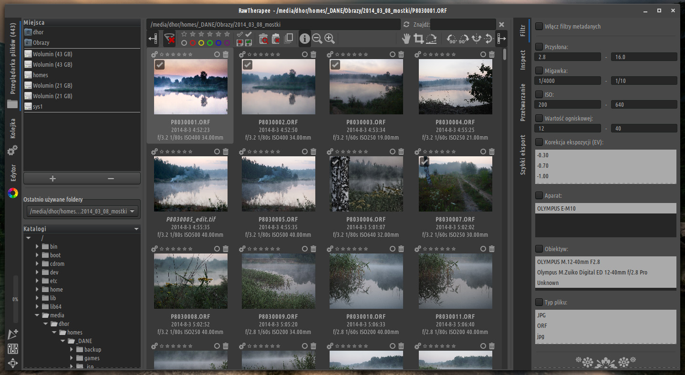Open the Inspect tab on the right
Viewport: 685px width, 375px height.
(523, 60)
